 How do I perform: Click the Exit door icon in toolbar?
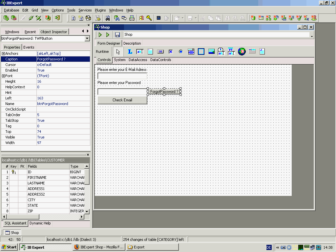[x=57, y=18]
